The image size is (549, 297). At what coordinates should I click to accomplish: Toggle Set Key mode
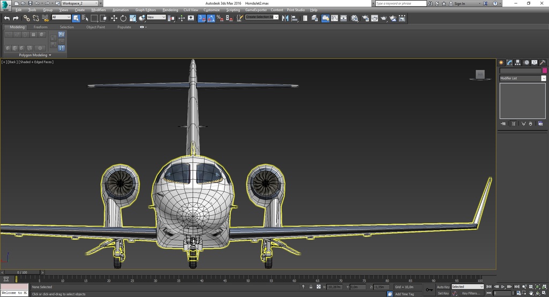click(x=443, y=293)
